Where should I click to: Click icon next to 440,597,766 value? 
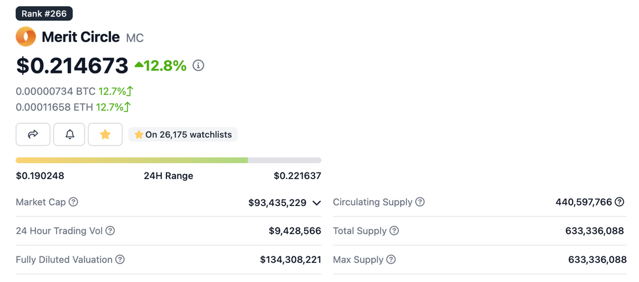click(620, 202)
